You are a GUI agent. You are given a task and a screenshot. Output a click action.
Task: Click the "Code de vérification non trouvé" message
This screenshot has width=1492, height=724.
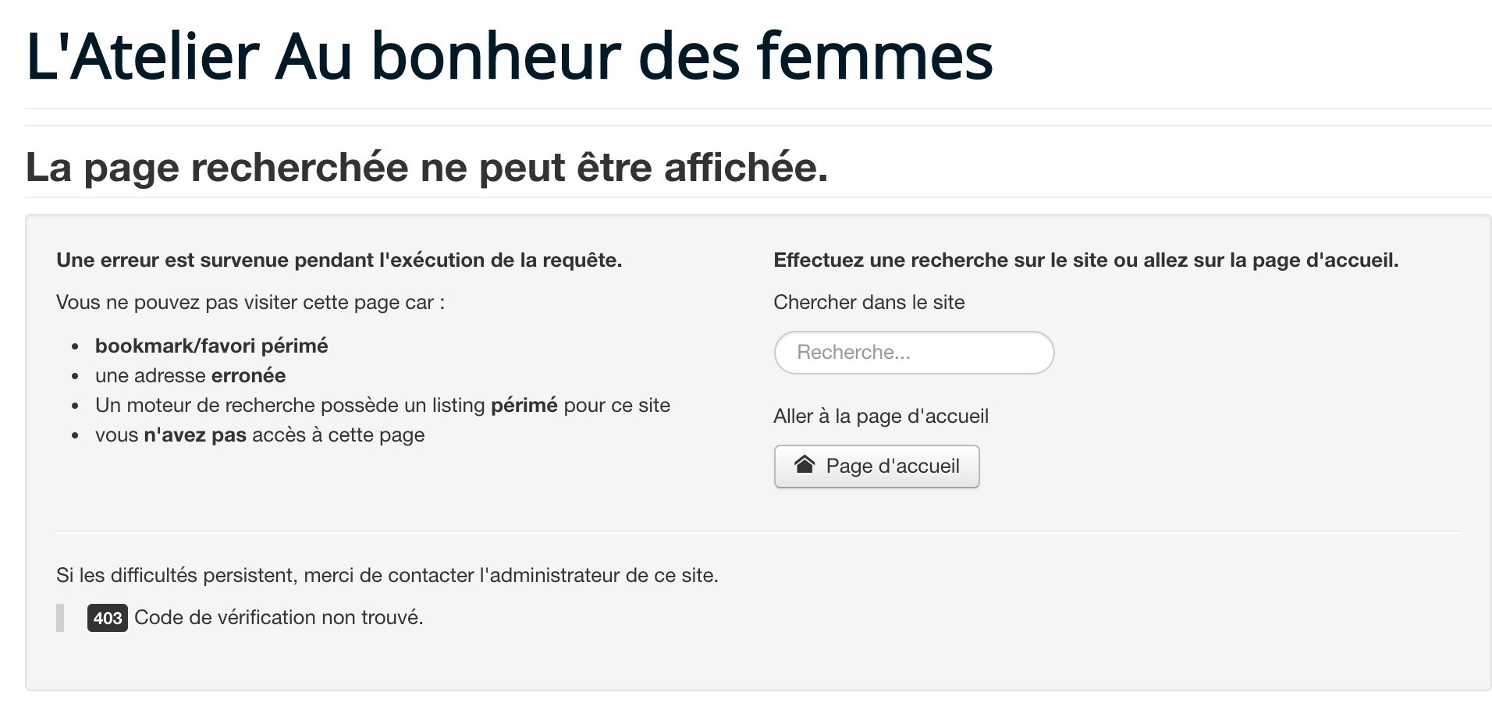[279, 618]
